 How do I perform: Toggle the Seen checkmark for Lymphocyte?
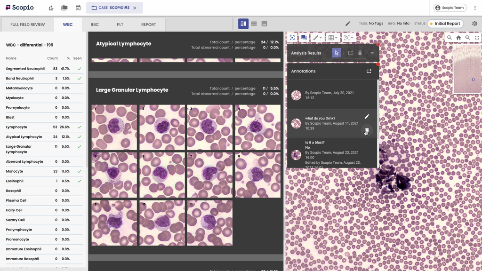[x=79, y=127]
